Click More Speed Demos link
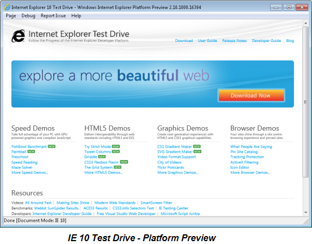Image resolution: width=312 pixels, height=244 pixels. (29, 173)
